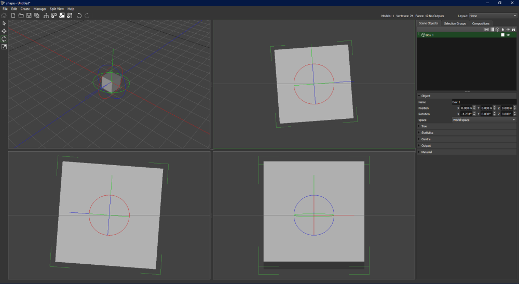
Task: Click the cube column header icon
Action: click(x=498, y=30)
